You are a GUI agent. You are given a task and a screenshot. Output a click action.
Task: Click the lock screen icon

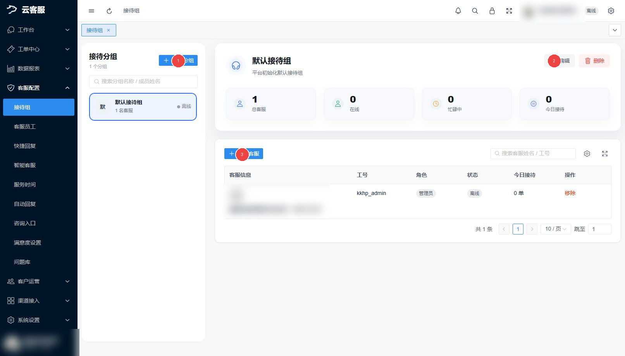click(x=492, y=11)
